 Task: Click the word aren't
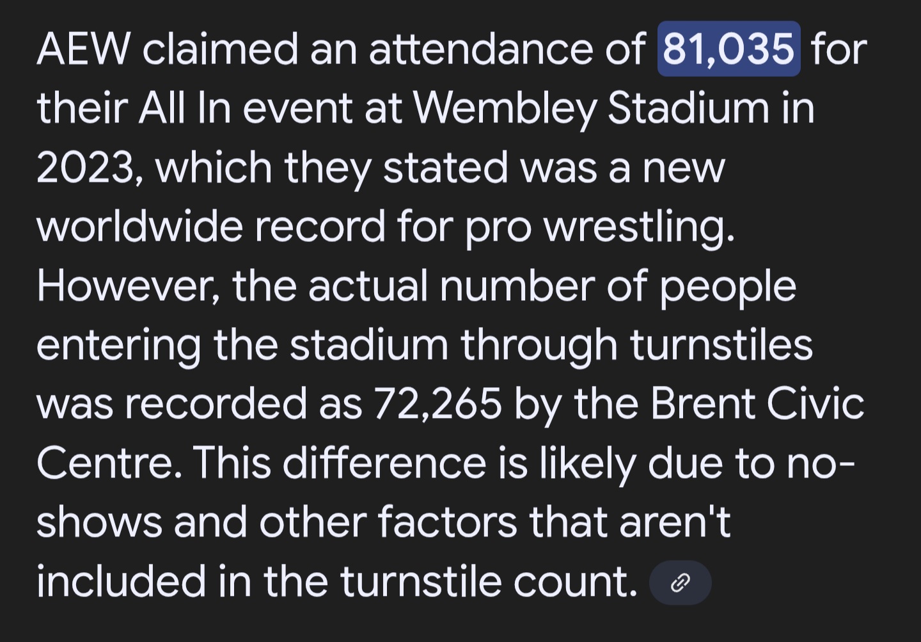[675, 523]
